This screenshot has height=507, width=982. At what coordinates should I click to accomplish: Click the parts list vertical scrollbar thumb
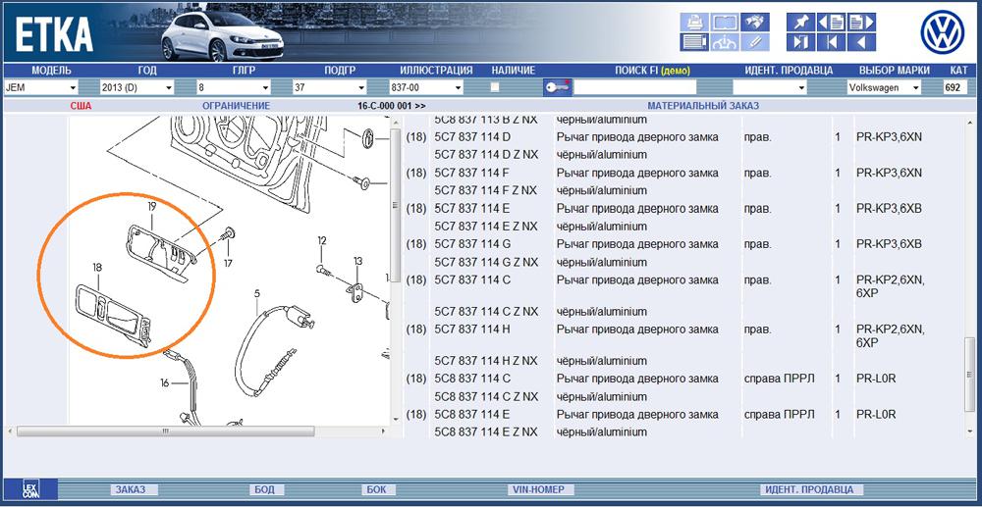[x=970, y=375]
